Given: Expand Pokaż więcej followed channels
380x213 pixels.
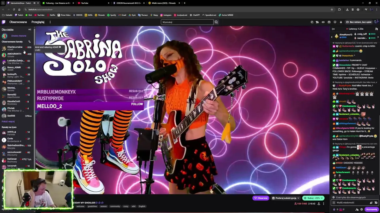Looking at the screenshot, I should click(8, 121).
